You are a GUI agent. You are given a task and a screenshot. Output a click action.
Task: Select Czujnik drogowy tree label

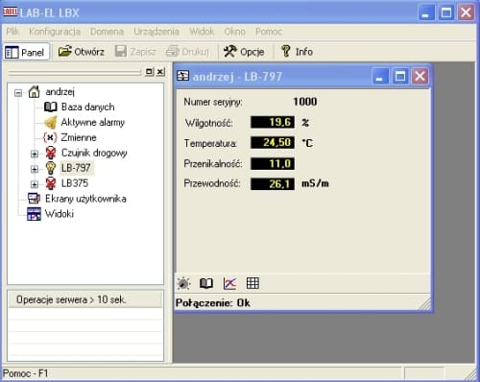(94, 153)
